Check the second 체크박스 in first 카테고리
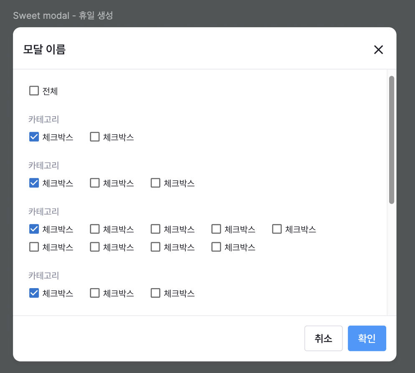Viewport: 415px width, 373px height. (94, 136)
